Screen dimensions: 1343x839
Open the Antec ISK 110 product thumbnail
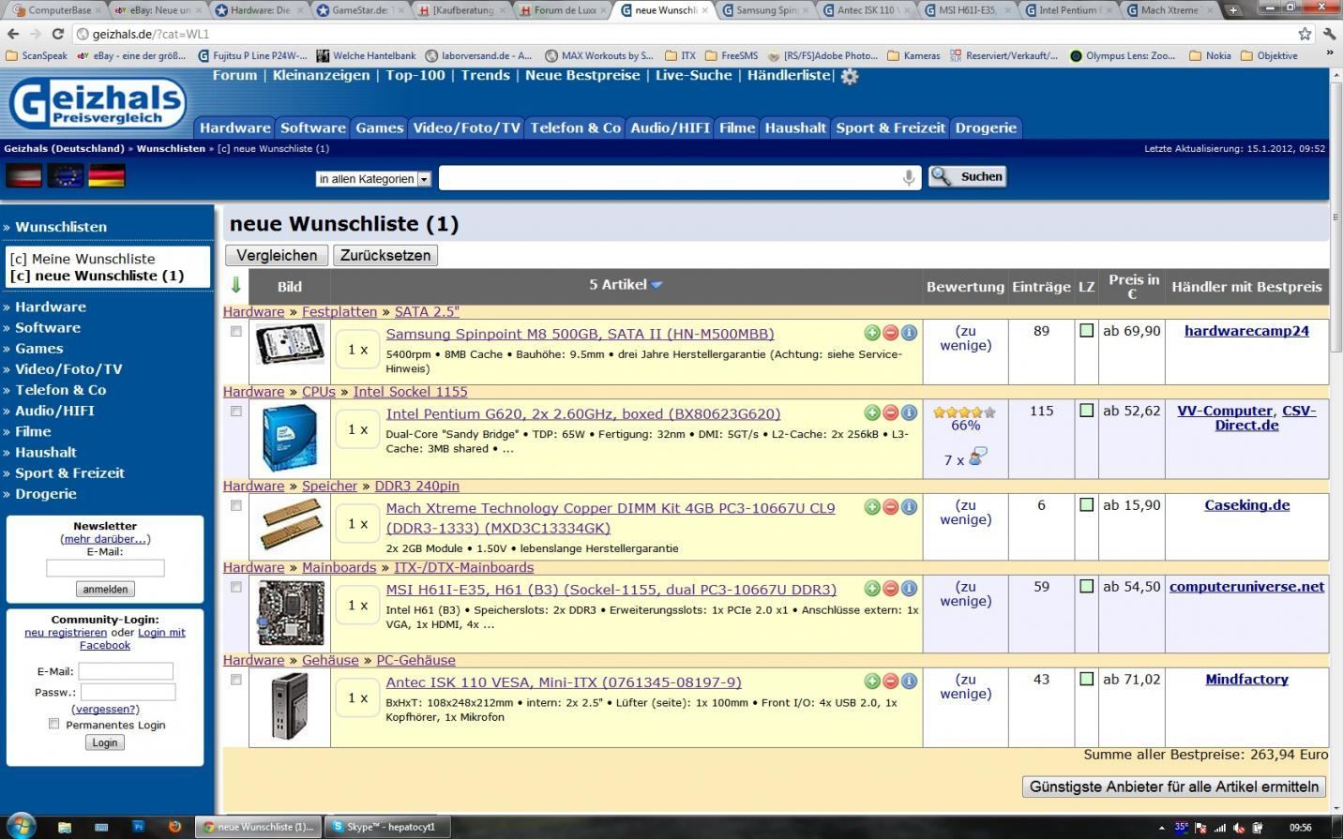pyautogui.click(x=289, y=708)
